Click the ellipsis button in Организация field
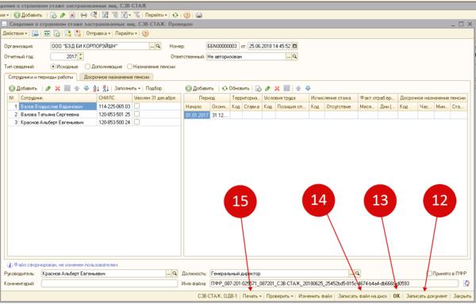Image resolution: width=476 pixels, height=304 pixels. point(152,46)
